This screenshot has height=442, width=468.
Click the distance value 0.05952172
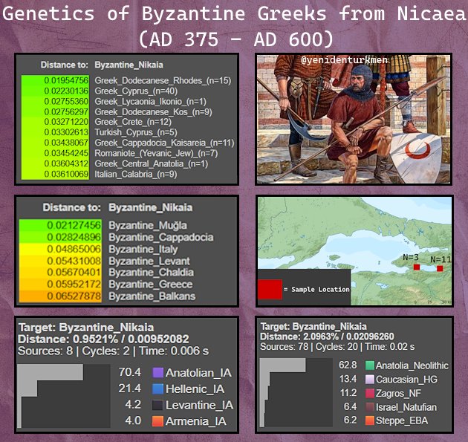[74, 285]
